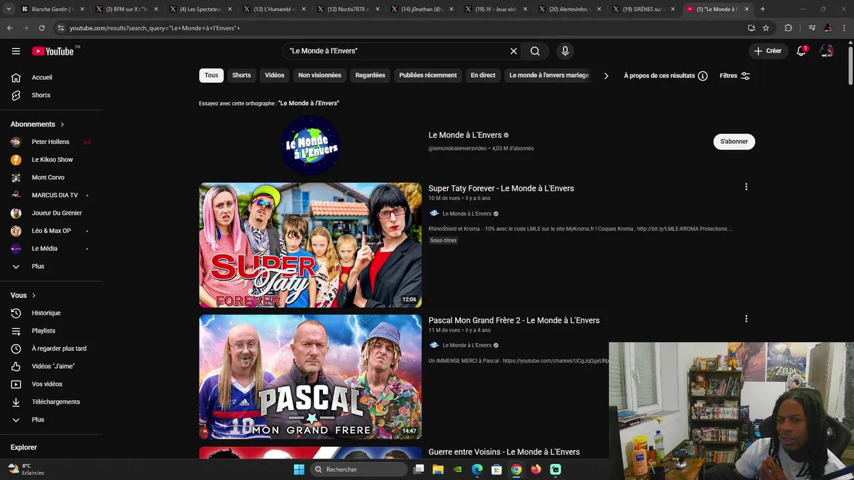Expand more subscriptions with Plus
Screen dimensions: 854x480
pos(51,266)
